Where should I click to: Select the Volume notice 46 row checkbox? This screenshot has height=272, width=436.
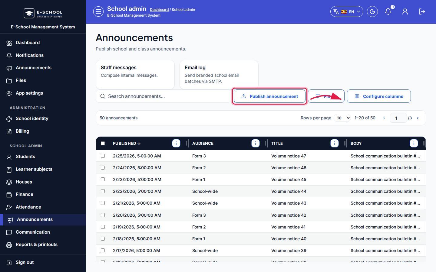coord(103,167)
